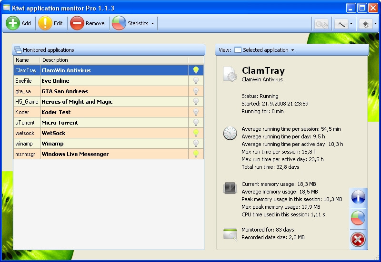
Task: Click the magnifier monitored data icon
Action: point(230,234)
